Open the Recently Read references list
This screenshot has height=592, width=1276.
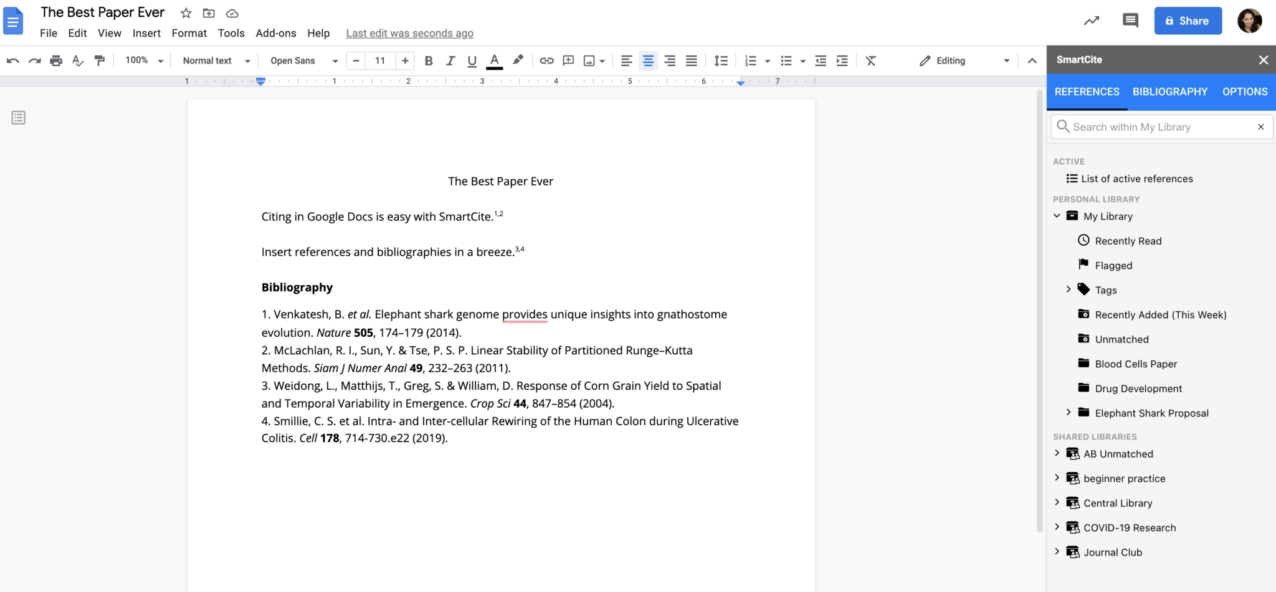(1128, 241)
